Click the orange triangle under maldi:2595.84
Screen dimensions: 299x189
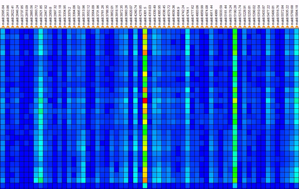tap(3, 27)
